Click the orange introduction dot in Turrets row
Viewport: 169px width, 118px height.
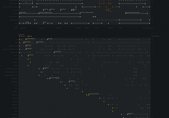65,85
